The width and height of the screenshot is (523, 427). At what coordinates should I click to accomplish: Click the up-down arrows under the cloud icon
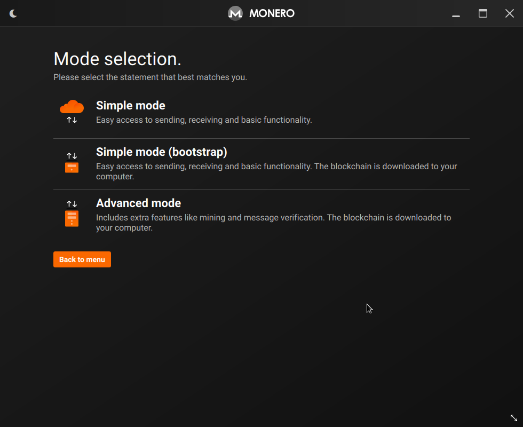click(x=72, y=120)
